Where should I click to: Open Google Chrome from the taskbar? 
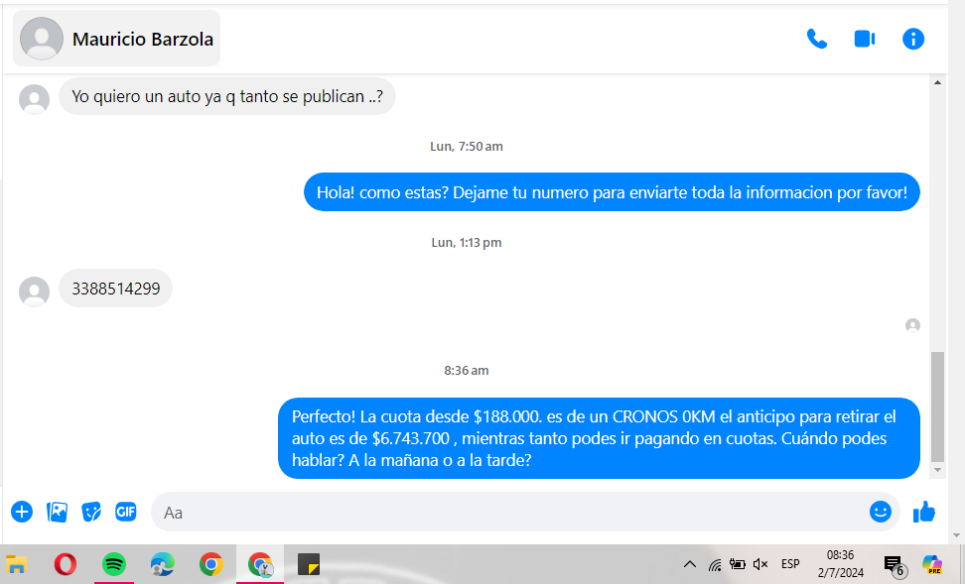pyautogui.click(x=211, y=564)
